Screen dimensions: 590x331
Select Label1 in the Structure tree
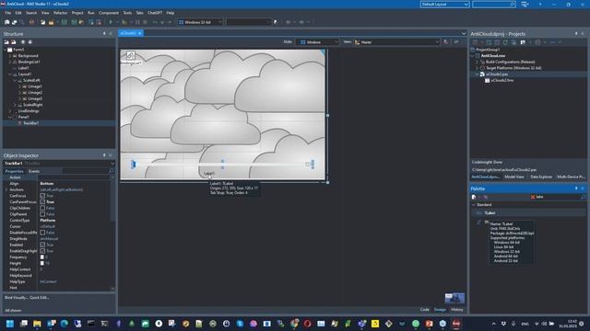click(x=23, y=68)
